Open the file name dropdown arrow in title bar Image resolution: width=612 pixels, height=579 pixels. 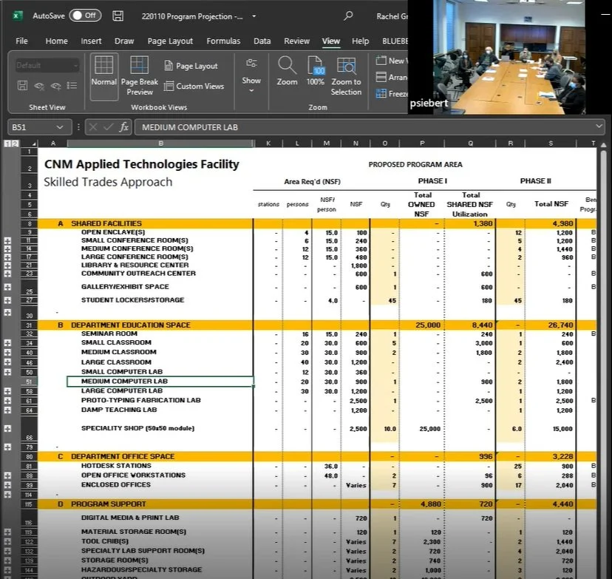point(254,16)
